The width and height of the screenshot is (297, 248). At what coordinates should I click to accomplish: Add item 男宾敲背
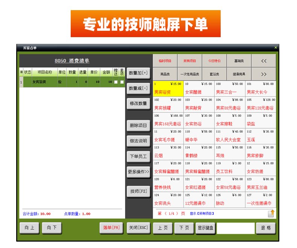[x=199, y=104]
